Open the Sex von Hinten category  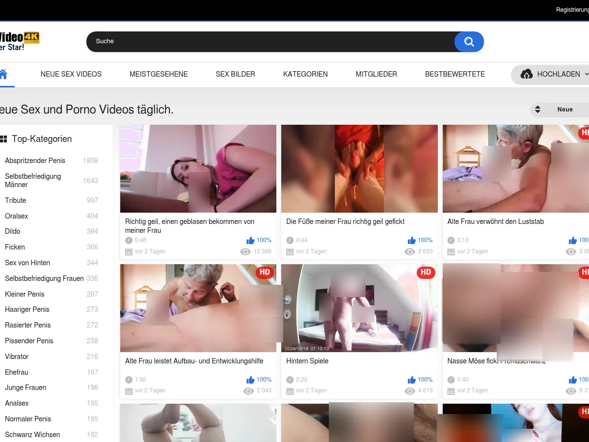click(x=27, y=263)
